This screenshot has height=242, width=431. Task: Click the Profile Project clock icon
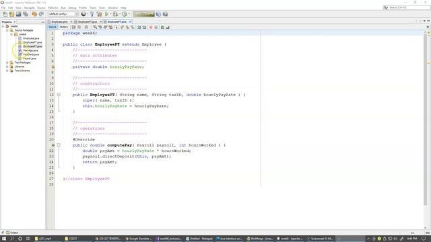[125, 14]
